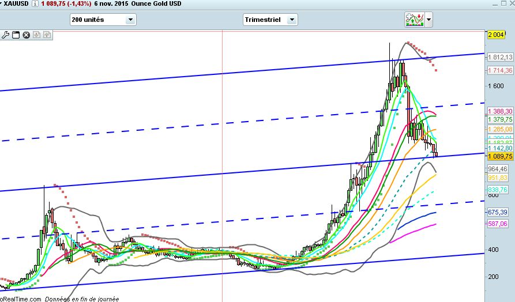Click the orange current price '1 089,75' label
515x302 pixels.
click(x=500, y=156)
